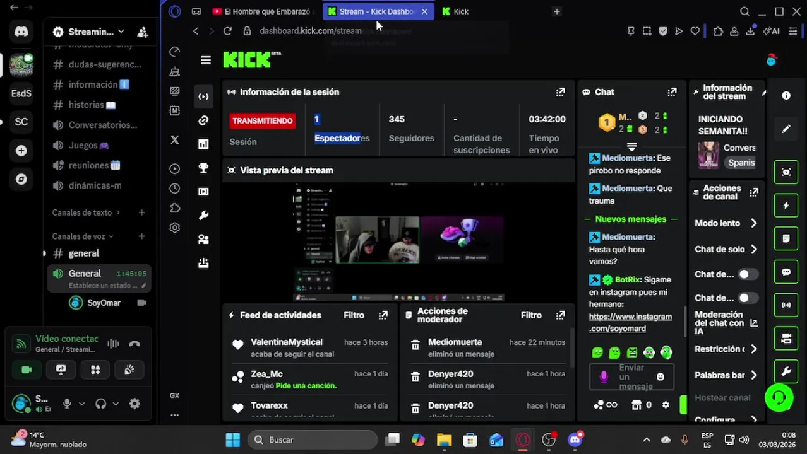
Task: Edit stream info pencil in right bar
Action: [x=786, y=129]
